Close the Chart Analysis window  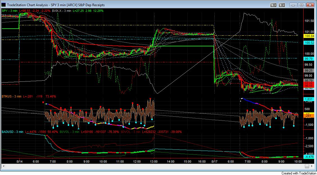tap(310, 5)
